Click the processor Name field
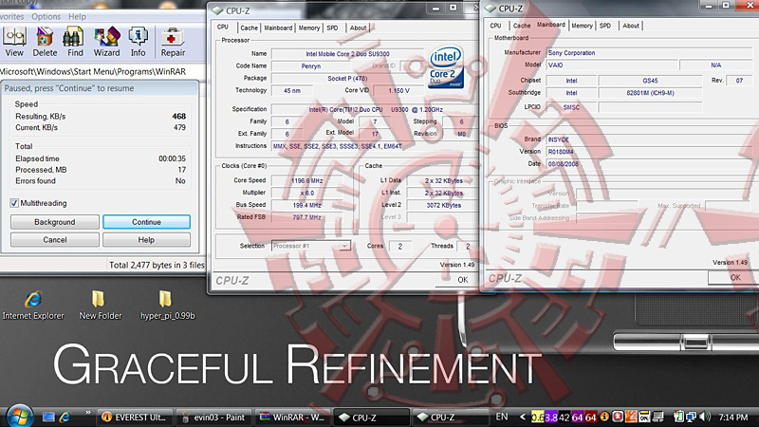759x427 pixels. (x=347, y=54)
